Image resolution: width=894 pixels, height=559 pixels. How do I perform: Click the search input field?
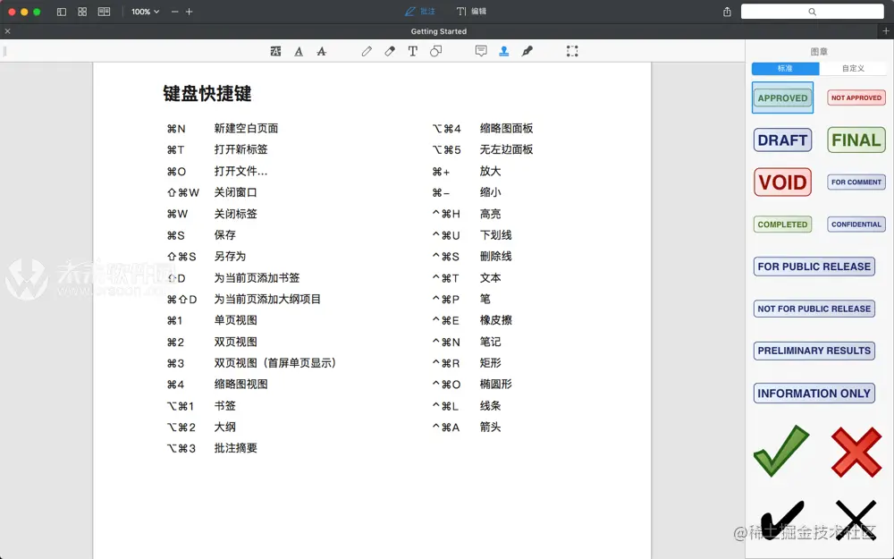pos(812,12)
